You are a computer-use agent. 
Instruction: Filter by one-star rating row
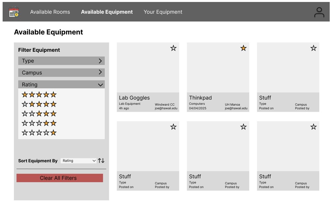click(x=39, y=133)
